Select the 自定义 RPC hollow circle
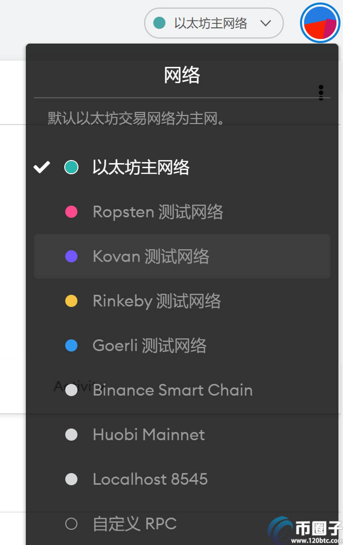Viewport: 343px width, 545px height. tap(71, 524)
